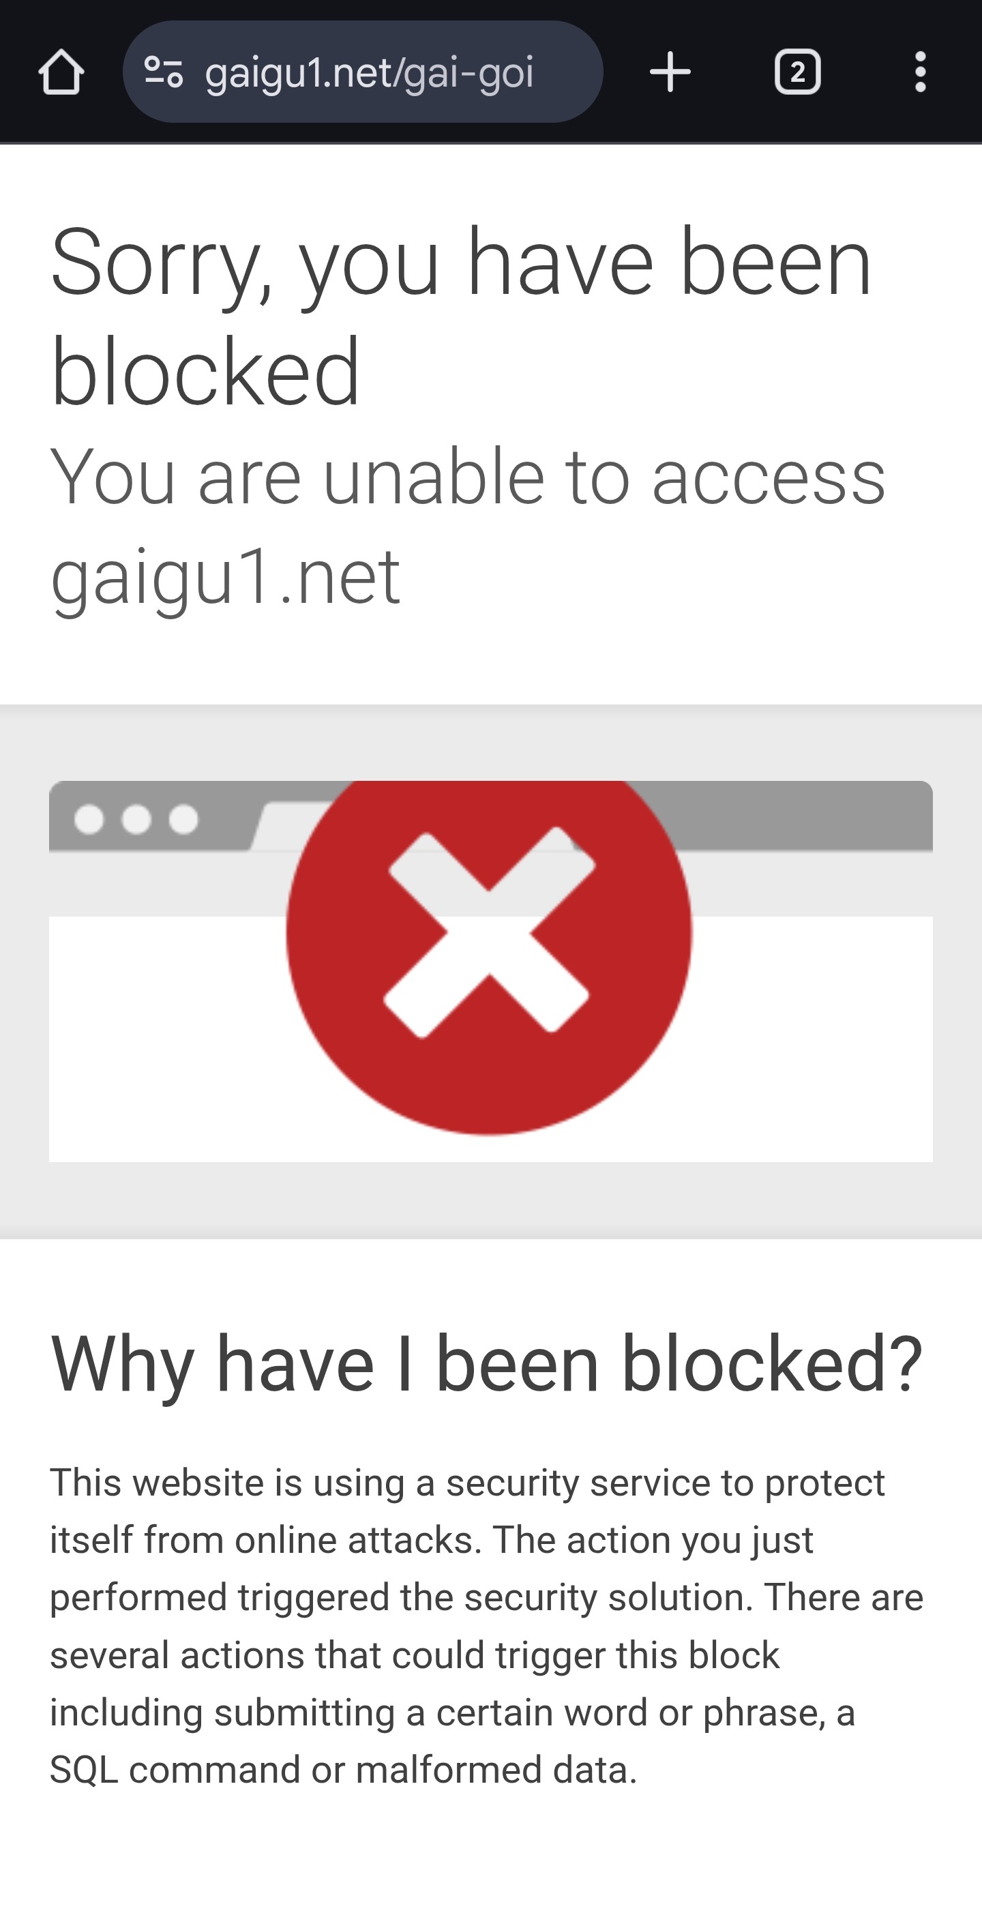Image resolution: width=982 pixels, height=1915 pixels.
Task: Open the tab switcher showing 2 tabs
Action: point(797,72)
